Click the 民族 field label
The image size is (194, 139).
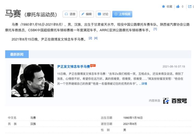(x=12, y=124)
